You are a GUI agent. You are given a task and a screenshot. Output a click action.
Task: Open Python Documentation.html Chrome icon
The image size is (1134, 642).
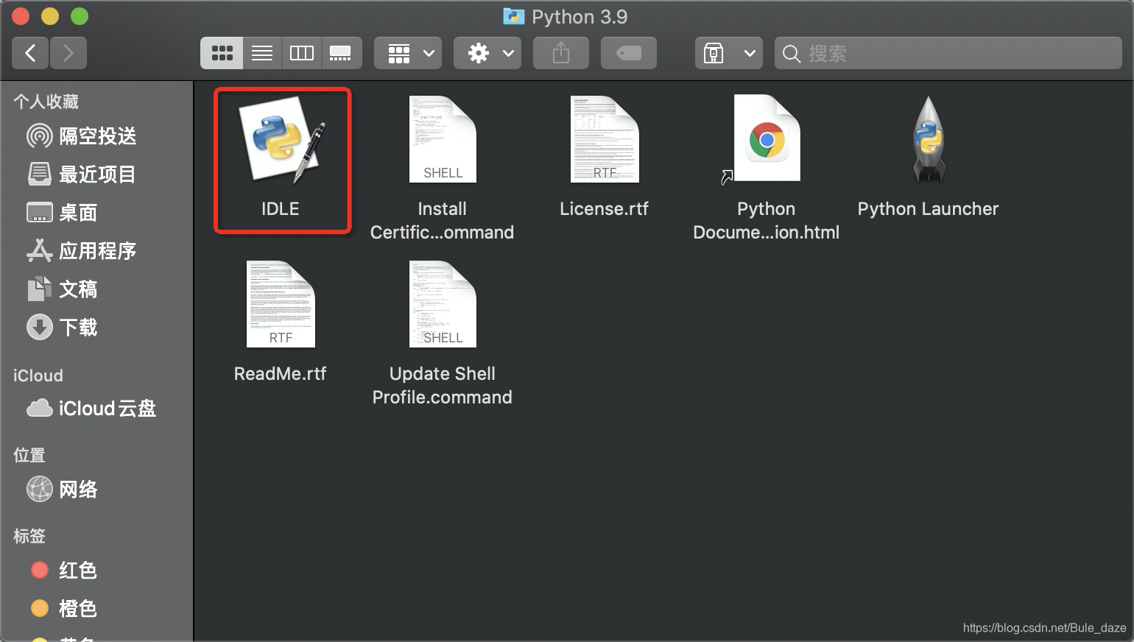[x=766, y=138]
